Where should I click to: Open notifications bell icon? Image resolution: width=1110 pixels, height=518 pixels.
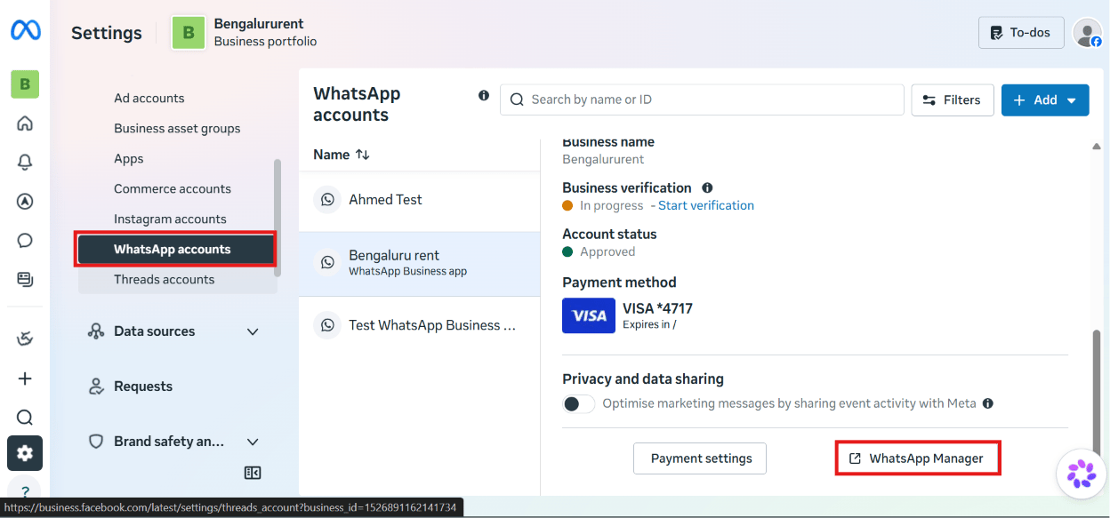[x=25, y=163]
